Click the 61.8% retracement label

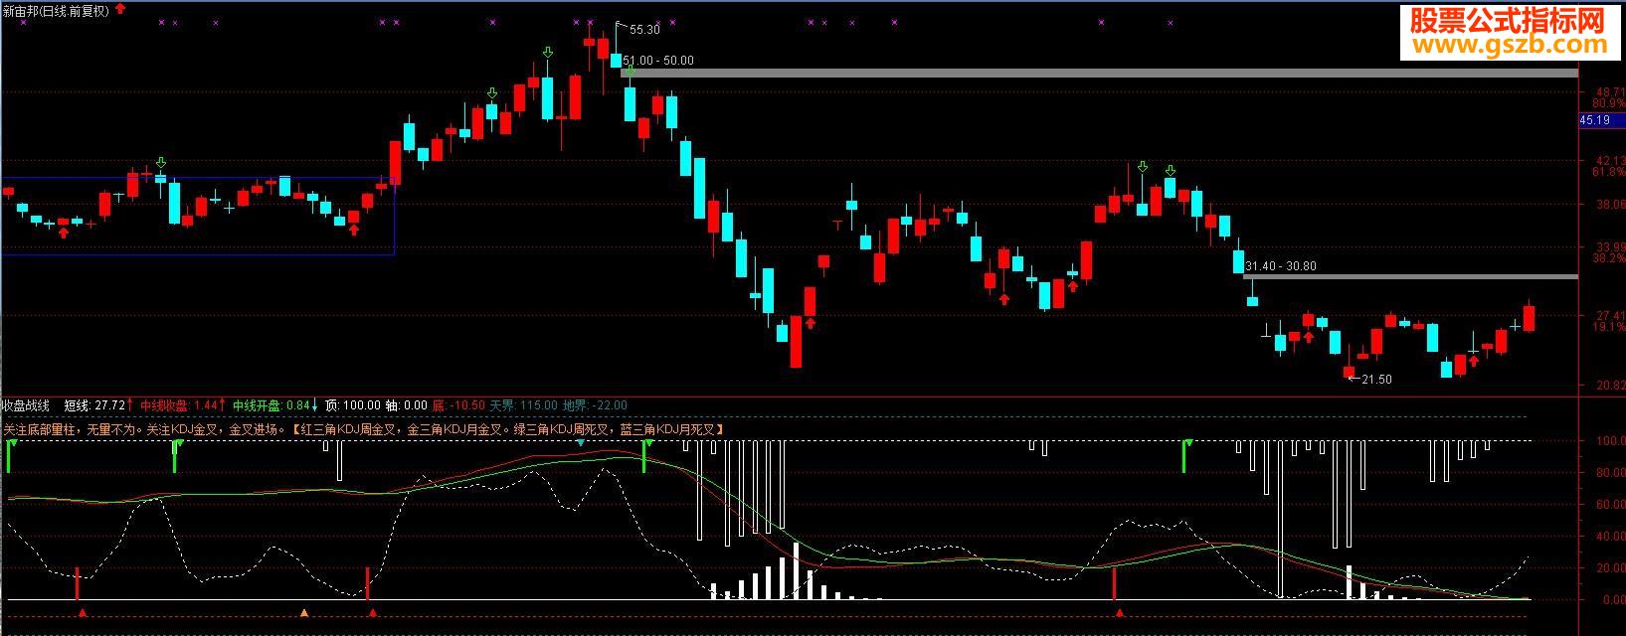tap(1608, 172)
